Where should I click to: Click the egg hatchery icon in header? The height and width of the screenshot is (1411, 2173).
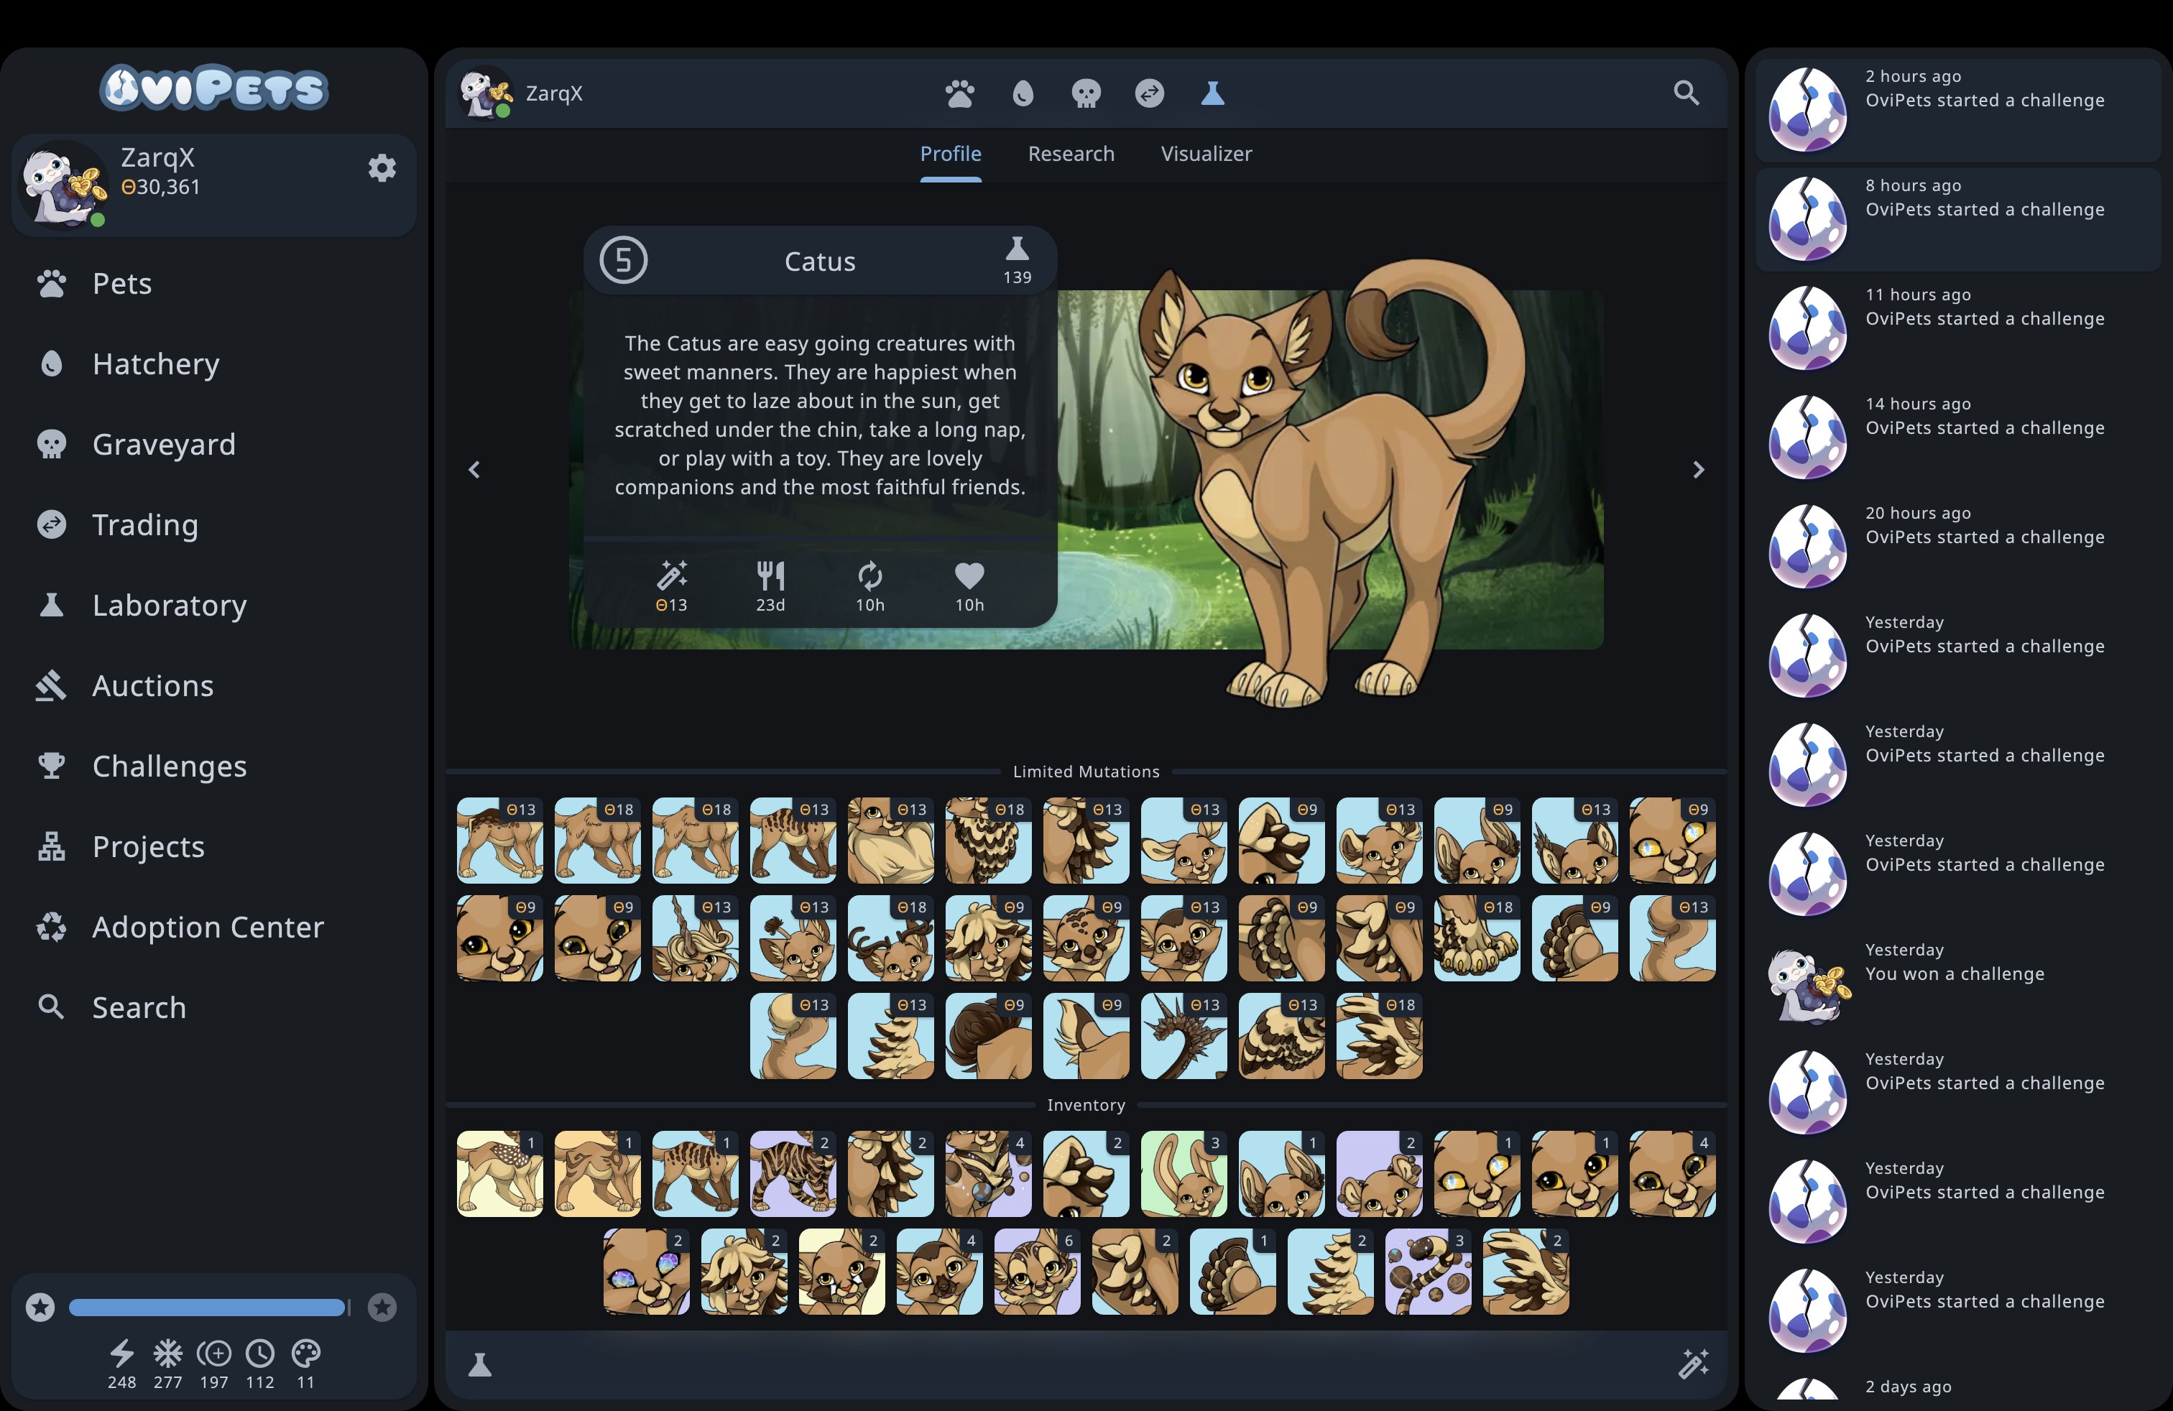coord(1023,93)
